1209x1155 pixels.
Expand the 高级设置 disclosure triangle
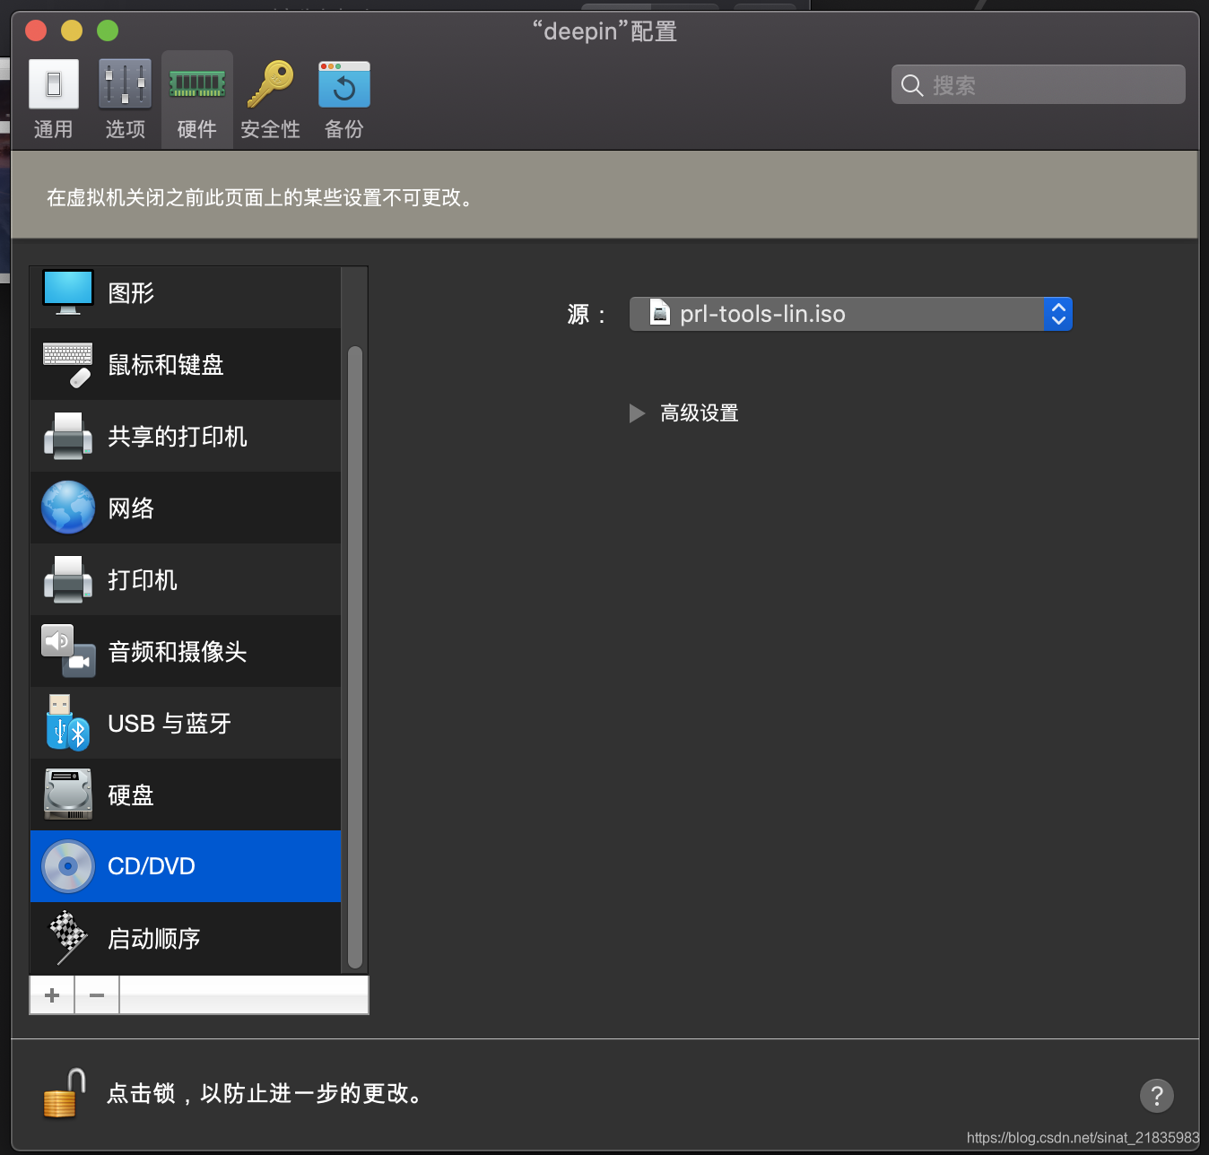tap(637, 413)
